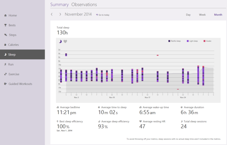Click the 6h 36m duration value
Screen dimensions: 227x145
[189, 112]
